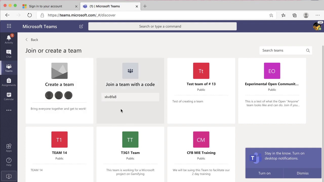The image size is (324, 182).
Task: Click Test team of # 13 title
Action: pos(201,84)
